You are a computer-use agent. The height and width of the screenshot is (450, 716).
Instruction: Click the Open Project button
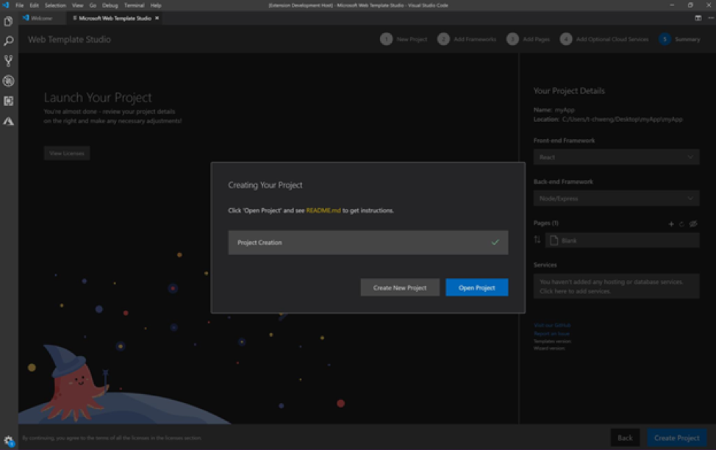pyautogui.click(x=477, y=287)
